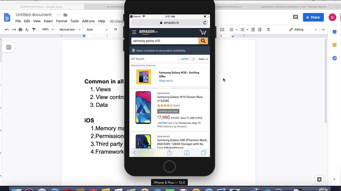Screen dimensions: 341x191
Task: Open the Google Tasks side panel icon
Action: pyautogui.click(x=335, y=58)
